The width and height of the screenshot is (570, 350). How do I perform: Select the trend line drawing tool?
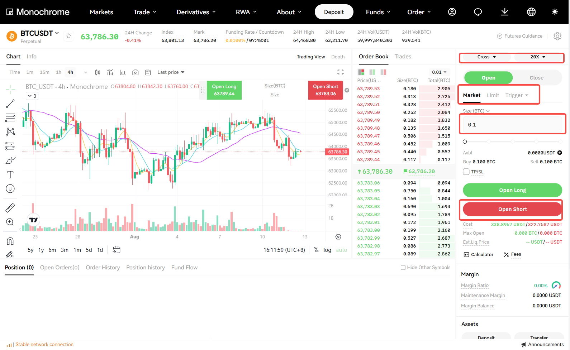10,104
